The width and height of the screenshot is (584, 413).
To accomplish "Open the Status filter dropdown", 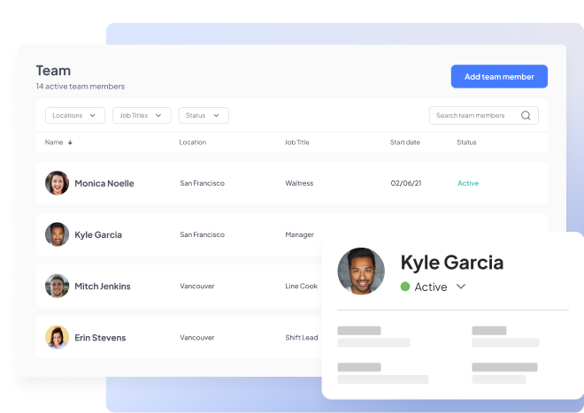I will coord(204,116).
